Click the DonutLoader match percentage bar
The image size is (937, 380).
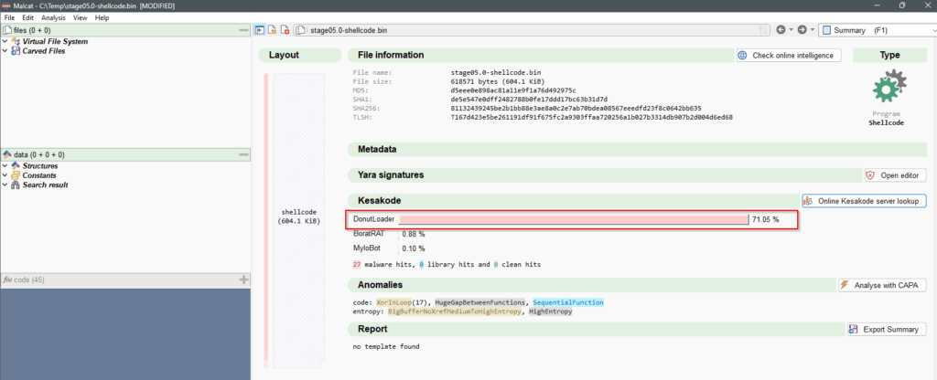point(574,220)
